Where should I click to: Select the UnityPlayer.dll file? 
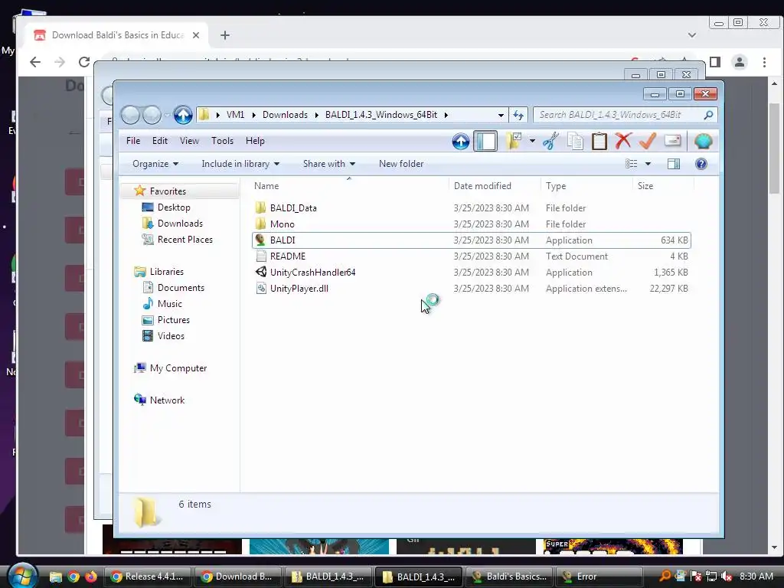tap(299, 289)
